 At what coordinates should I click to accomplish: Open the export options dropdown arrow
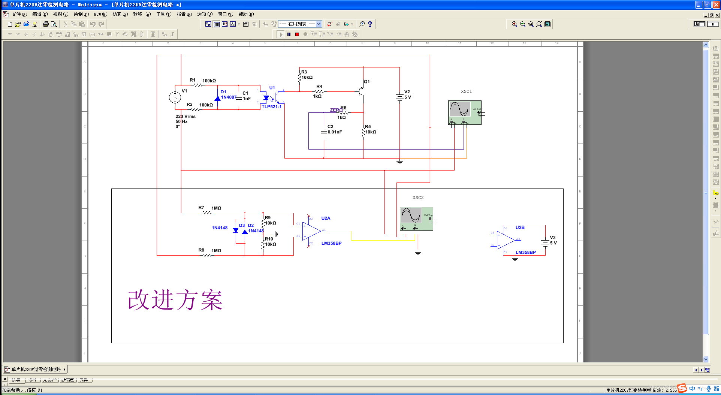[352, 24]
